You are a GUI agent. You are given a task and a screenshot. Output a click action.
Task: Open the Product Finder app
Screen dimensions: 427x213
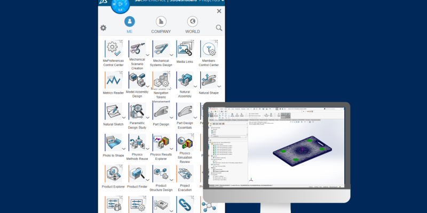point(137,174)
